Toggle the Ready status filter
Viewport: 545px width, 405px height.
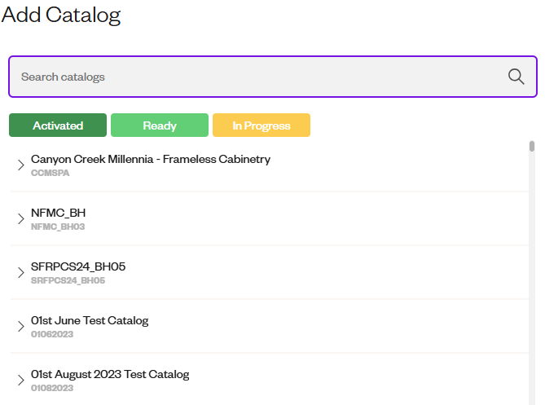coord(160,125)
